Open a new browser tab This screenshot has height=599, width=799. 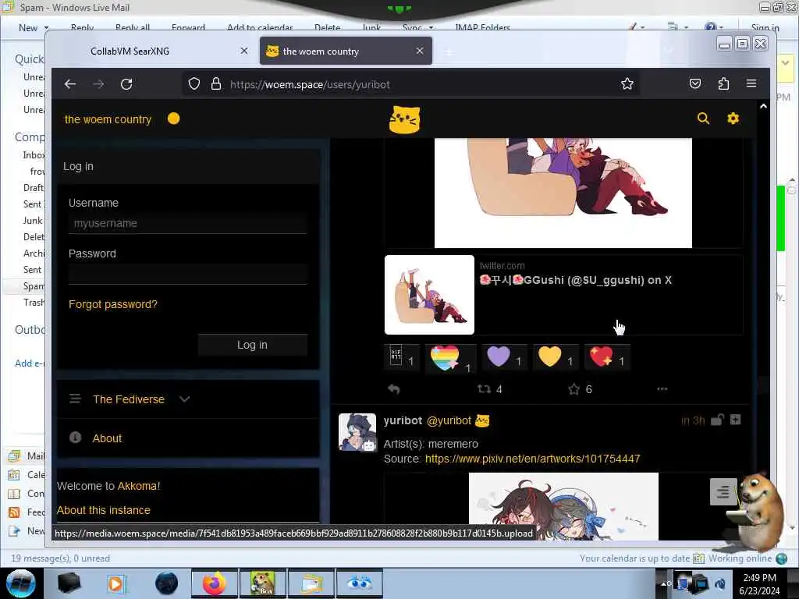coord(449,51)
